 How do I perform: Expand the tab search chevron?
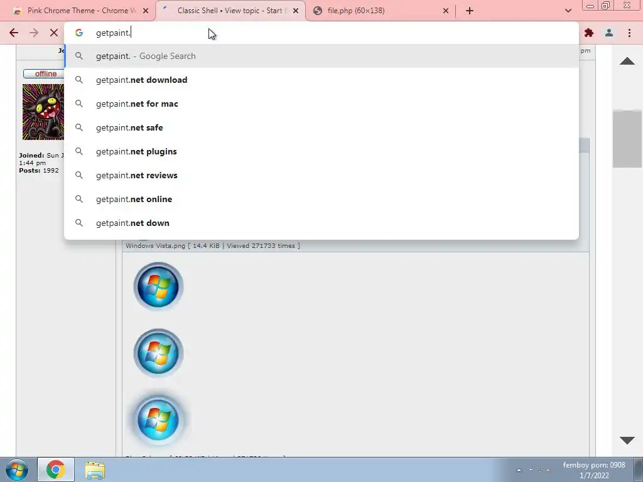pyautogui.click(x=568, y=11)
